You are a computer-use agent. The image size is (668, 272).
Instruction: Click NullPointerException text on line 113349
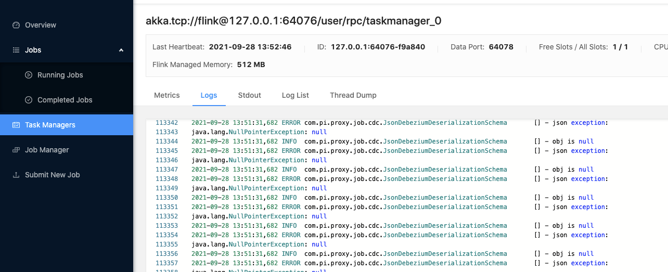[x=266, y=188]
